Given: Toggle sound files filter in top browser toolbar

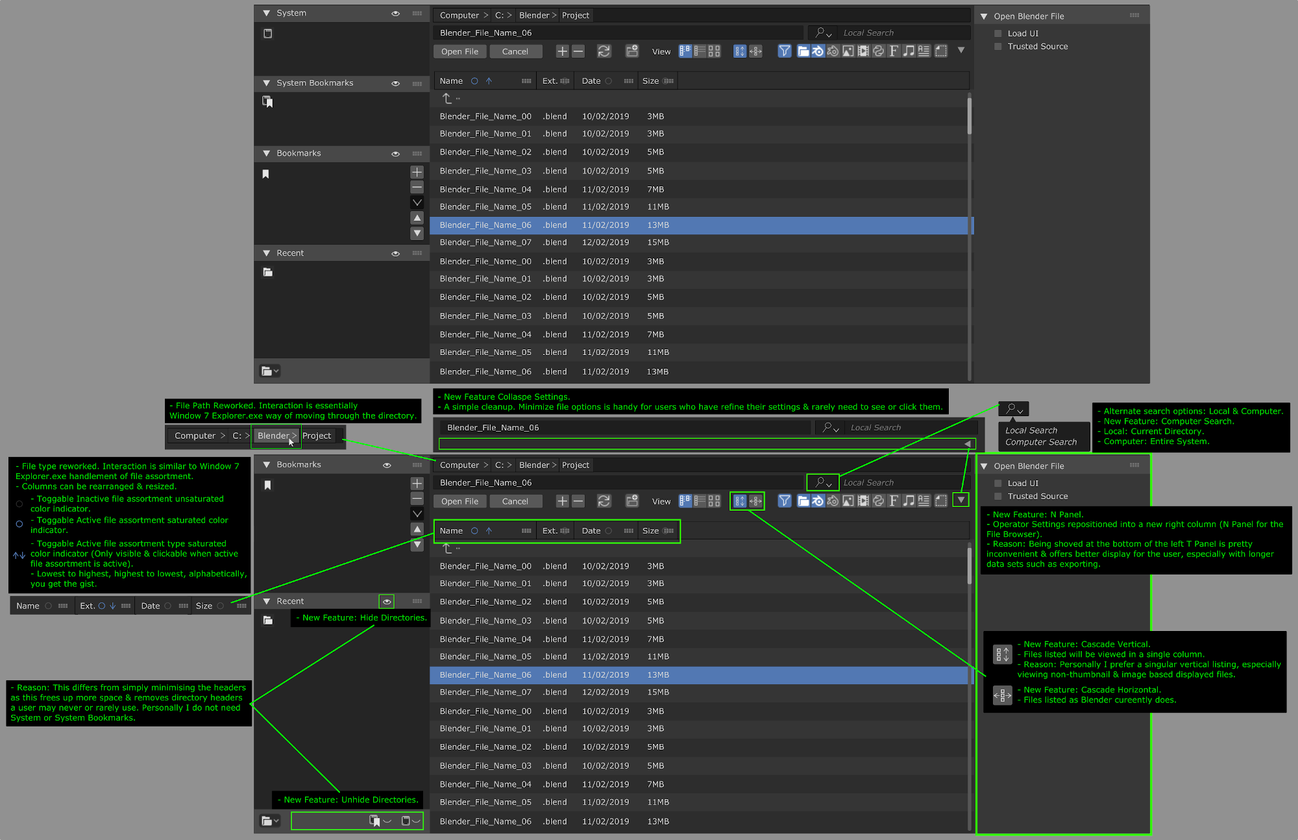Looking at the screenshot, I should point(909,51).
